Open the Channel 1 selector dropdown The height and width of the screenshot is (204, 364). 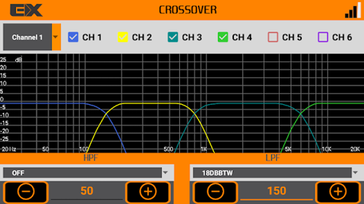coord(32,37)
